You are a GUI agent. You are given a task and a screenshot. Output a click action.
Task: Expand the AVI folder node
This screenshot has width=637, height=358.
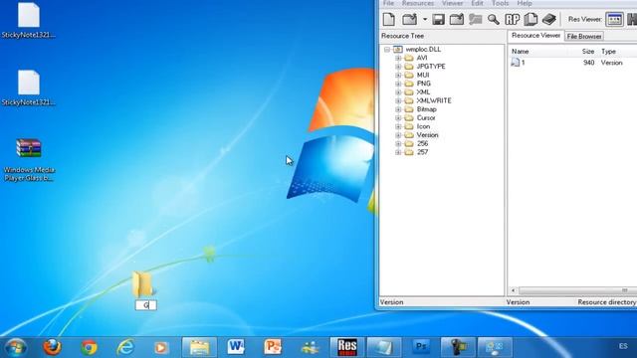[x=398, y=58]
